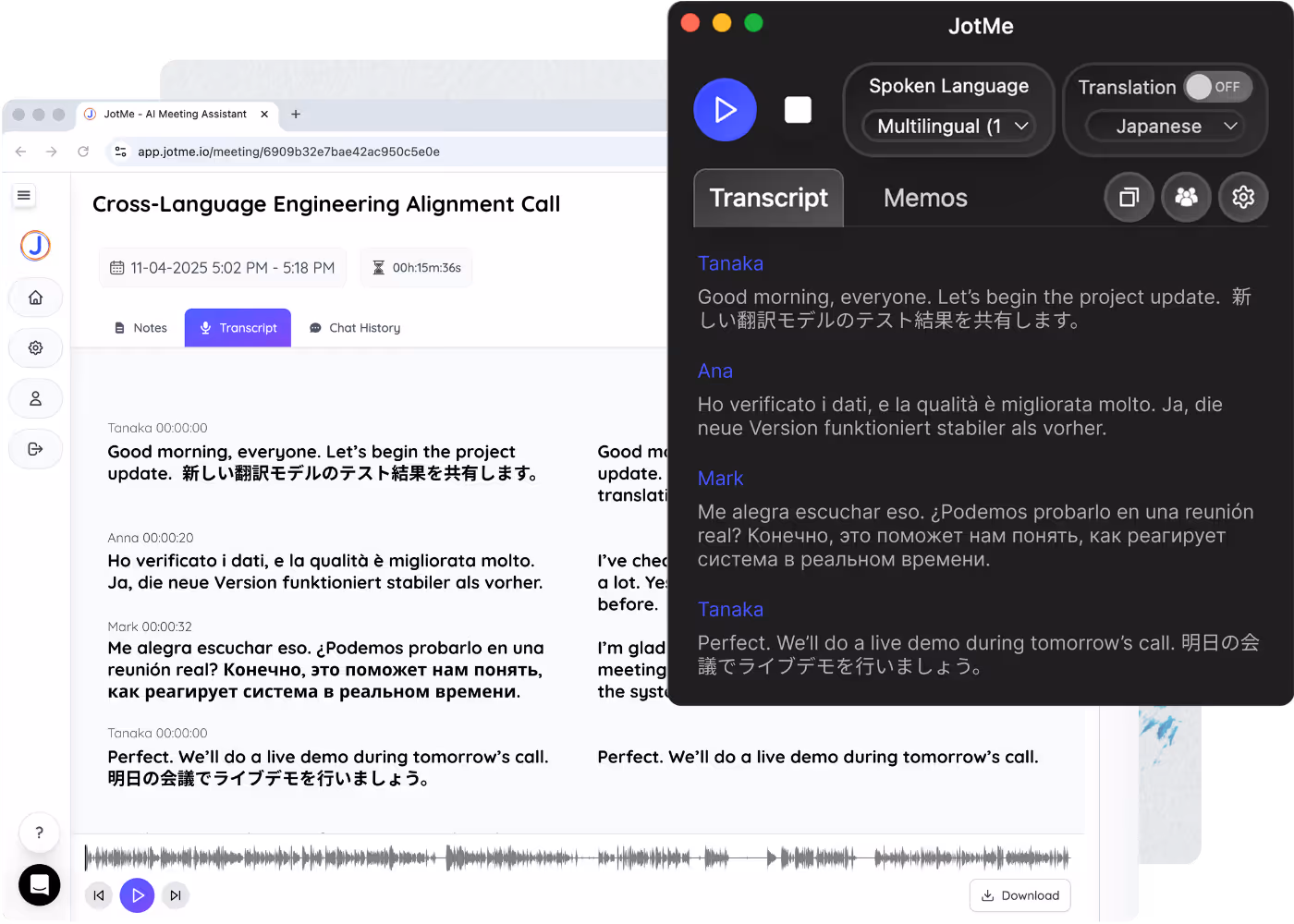Copy the transcript using the copy icon
Viewport: 1294px width, 924px height.
[x=1129, y=197]
